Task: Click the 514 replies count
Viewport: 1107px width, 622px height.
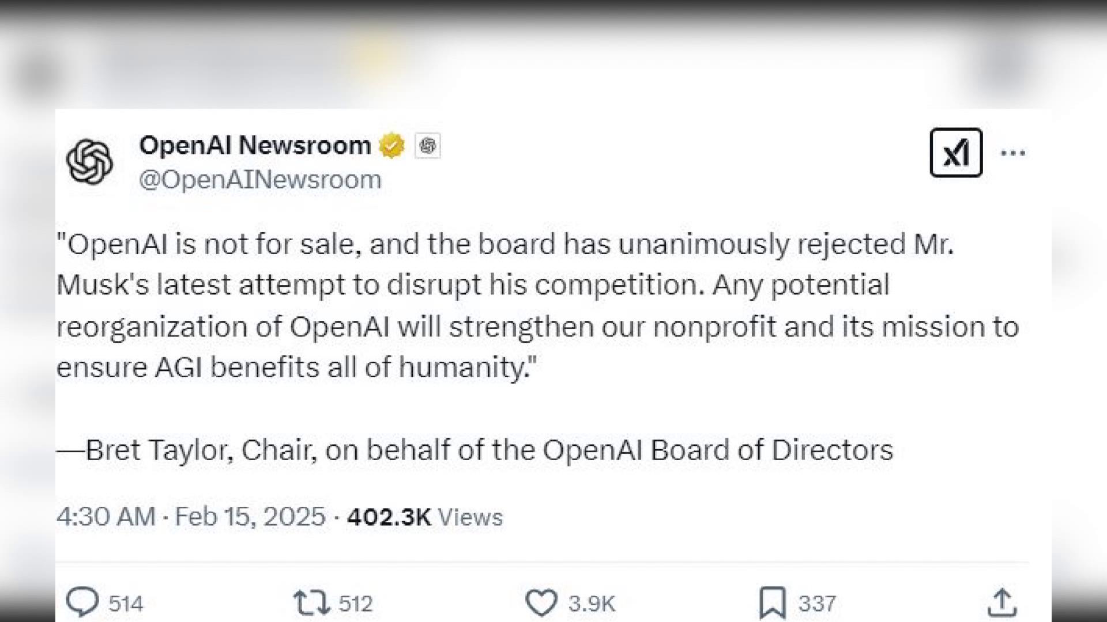Action: pos(126,604)
